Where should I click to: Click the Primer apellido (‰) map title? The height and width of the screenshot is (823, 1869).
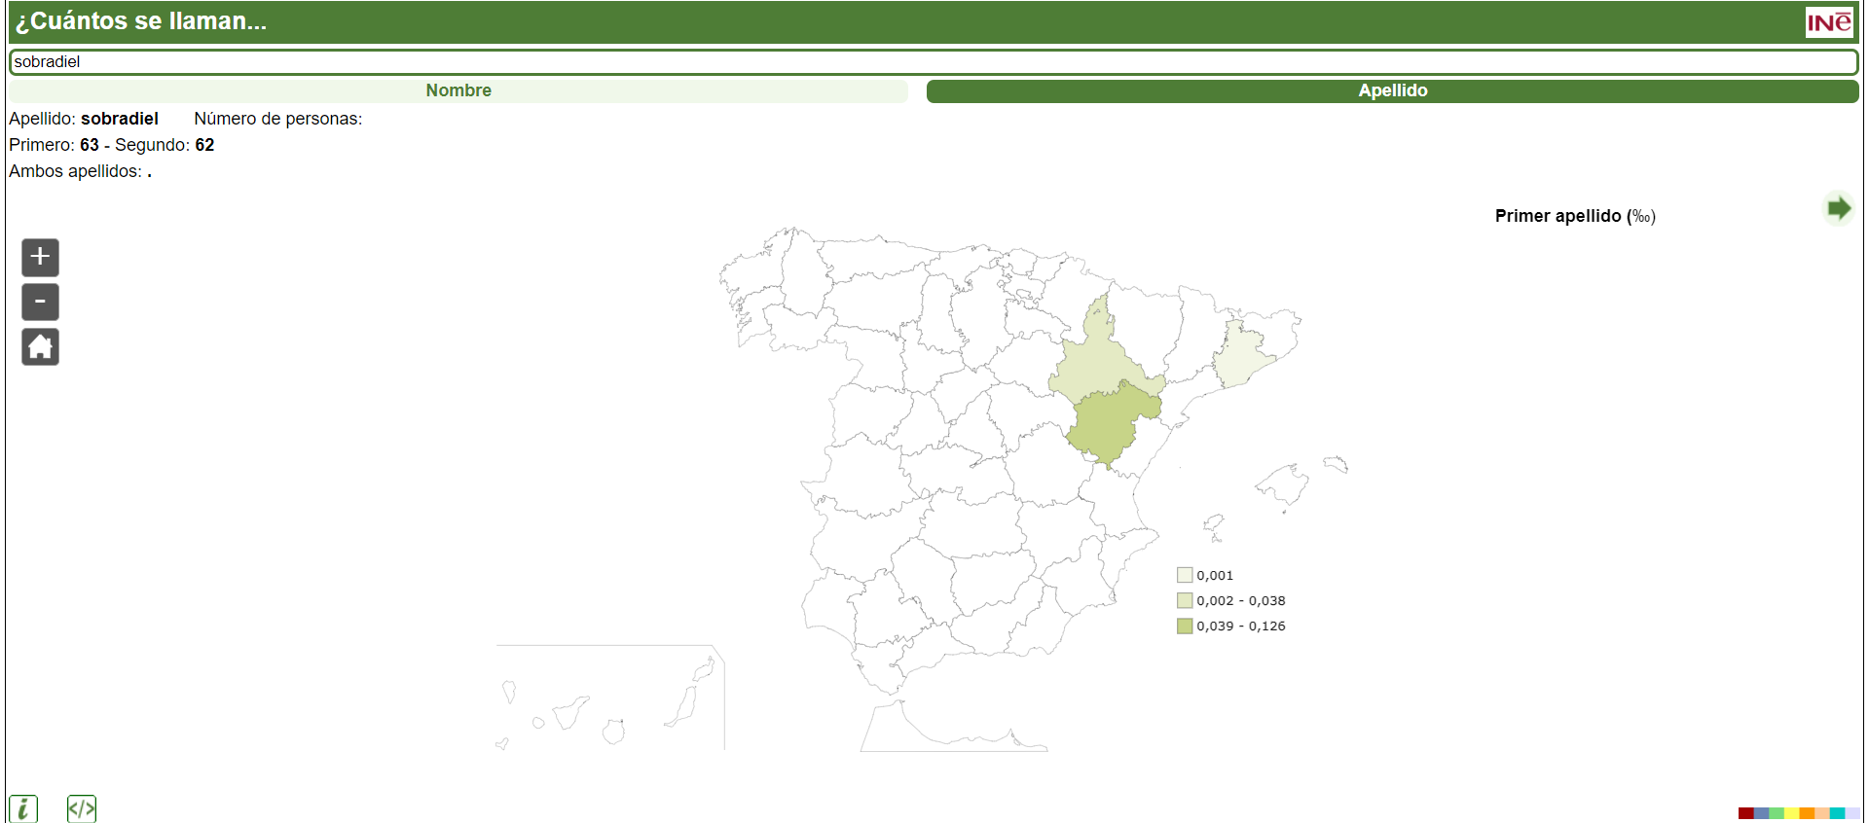click(x=1575, y=216)
